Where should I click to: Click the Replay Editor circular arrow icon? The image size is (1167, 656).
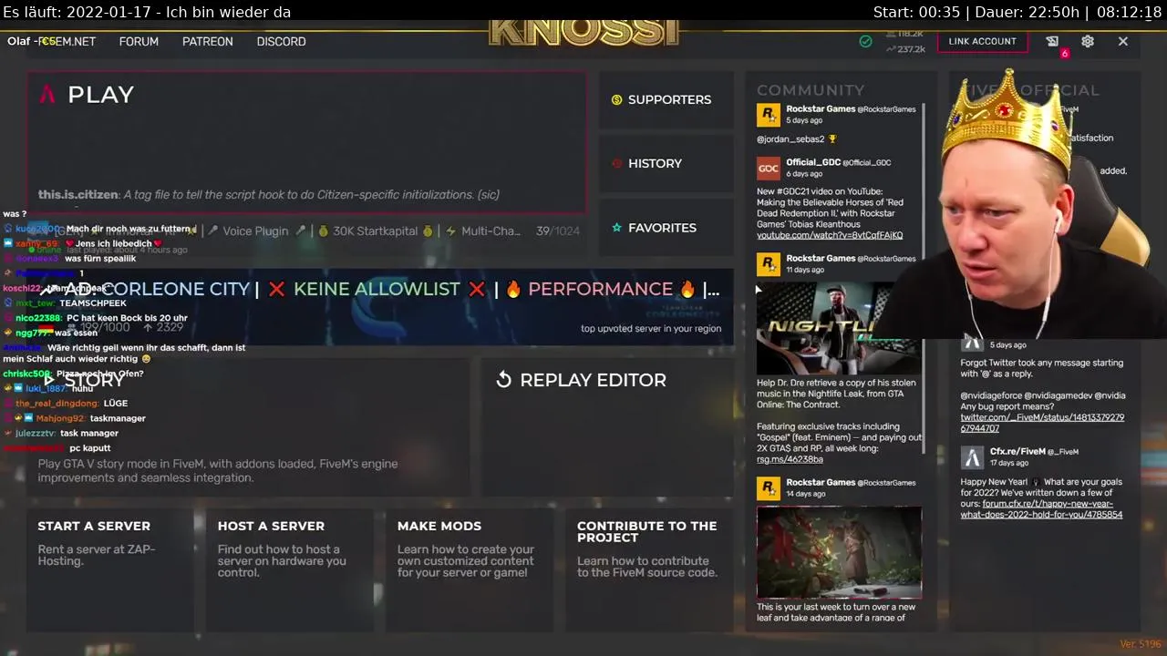pos(503,380)
